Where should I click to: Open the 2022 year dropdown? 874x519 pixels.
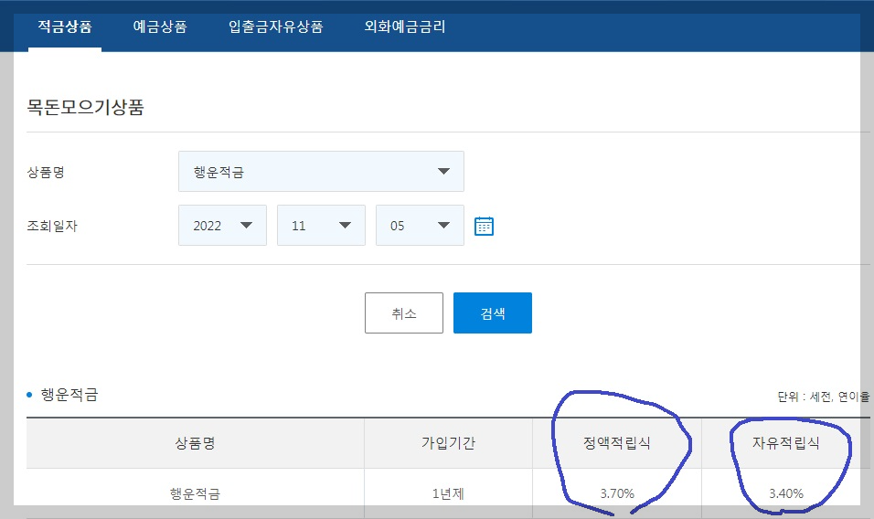click(222, 226)
